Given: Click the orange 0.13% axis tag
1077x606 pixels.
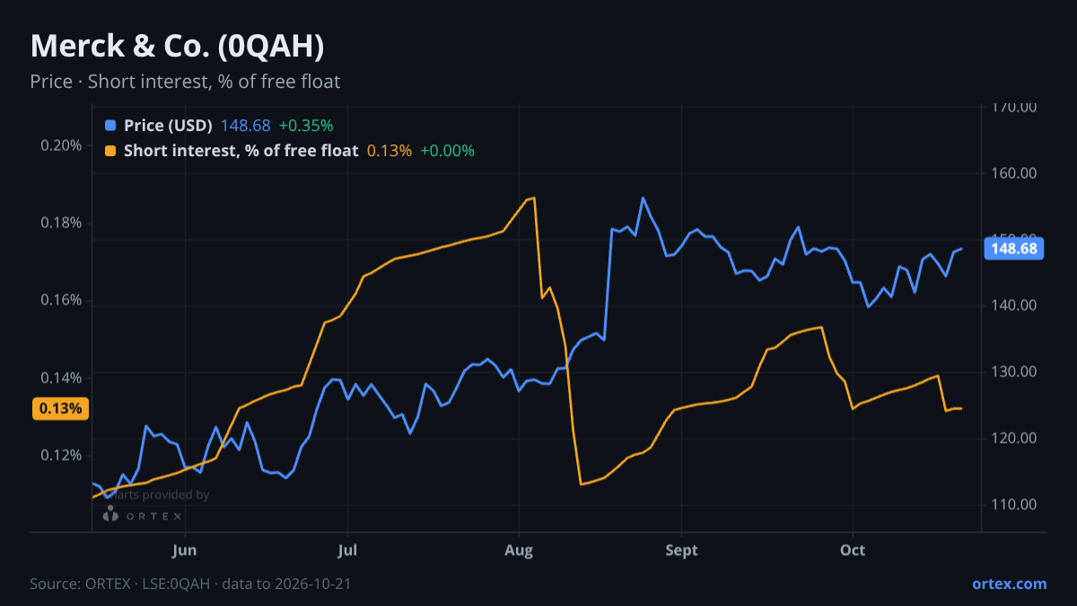Looking at the screenshot, I should click(61, 408).
